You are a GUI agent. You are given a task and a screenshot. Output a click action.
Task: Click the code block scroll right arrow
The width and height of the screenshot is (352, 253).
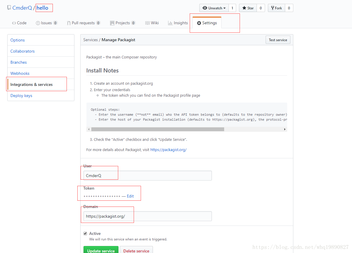(285, 129)
